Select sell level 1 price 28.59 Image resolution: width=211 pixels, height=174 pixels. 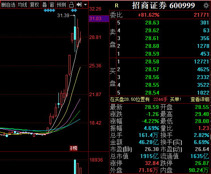[152, 54]
